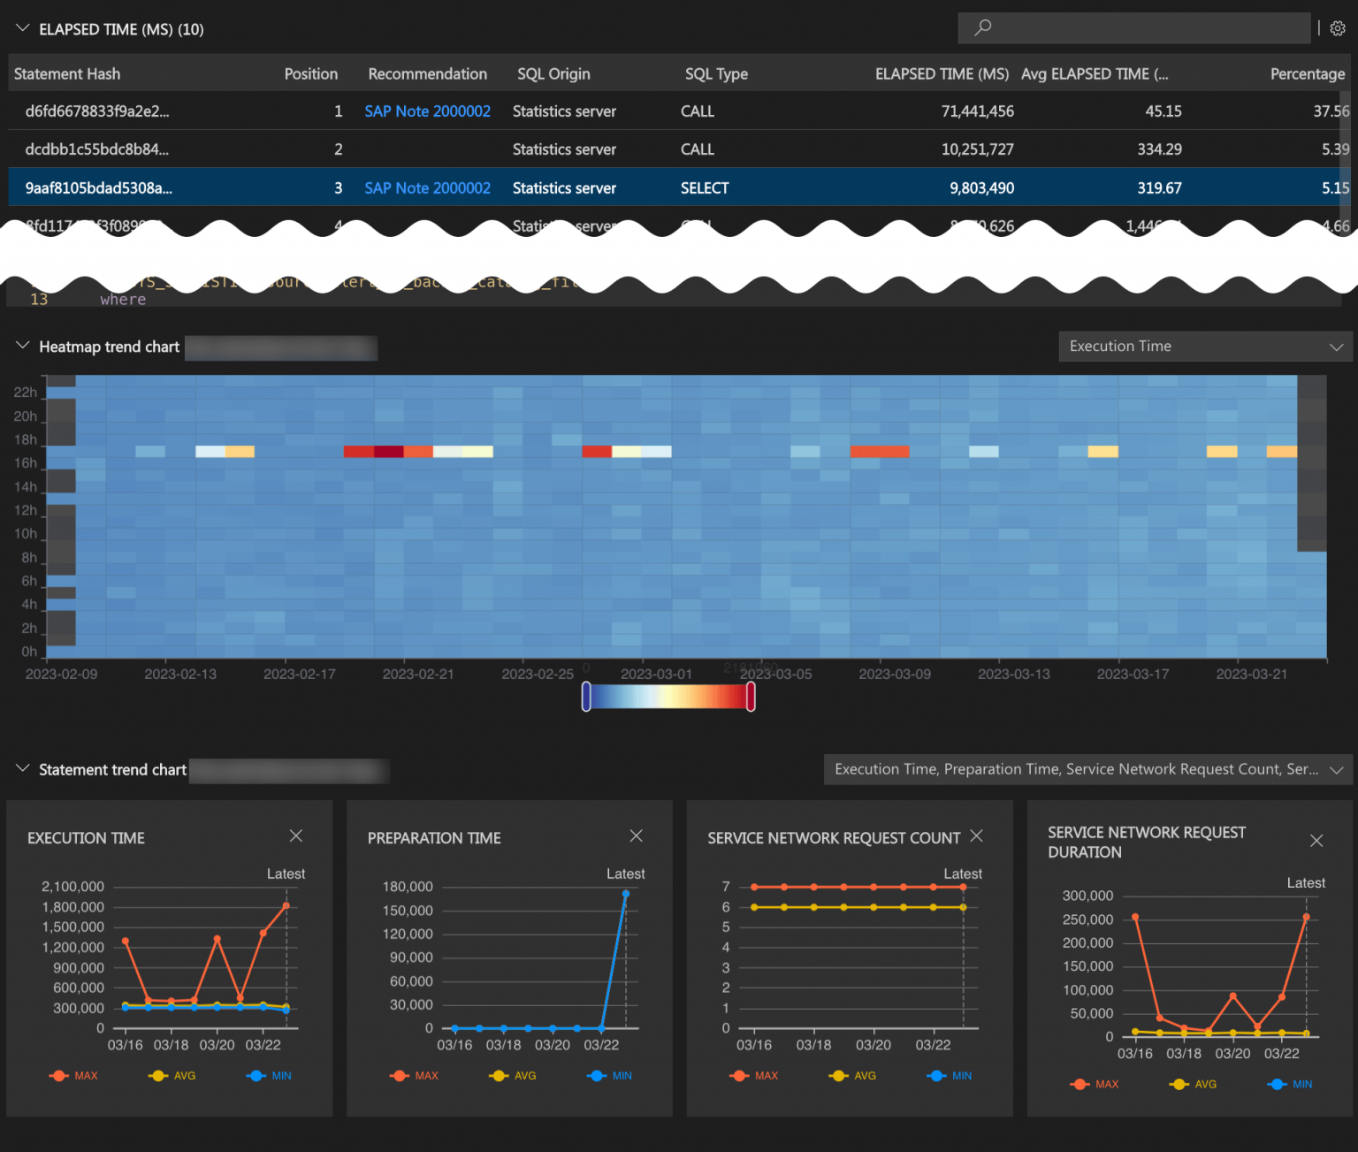
Task: Click inside the search input field
Action: 1132,28
